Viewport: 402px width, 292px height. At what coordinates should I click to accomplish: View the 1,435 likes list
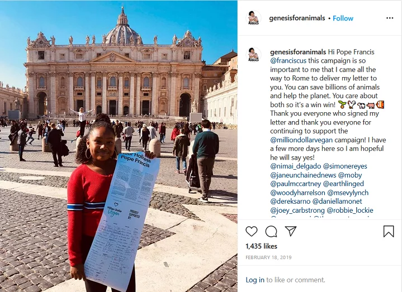click(261, 246)
